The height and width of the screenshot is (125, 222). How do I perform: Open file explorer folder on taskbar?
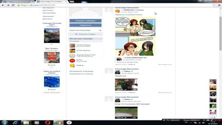[x=26, y=123]
